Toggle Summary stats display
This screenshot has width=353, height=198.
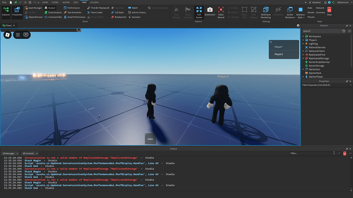[x=320, y=13]
